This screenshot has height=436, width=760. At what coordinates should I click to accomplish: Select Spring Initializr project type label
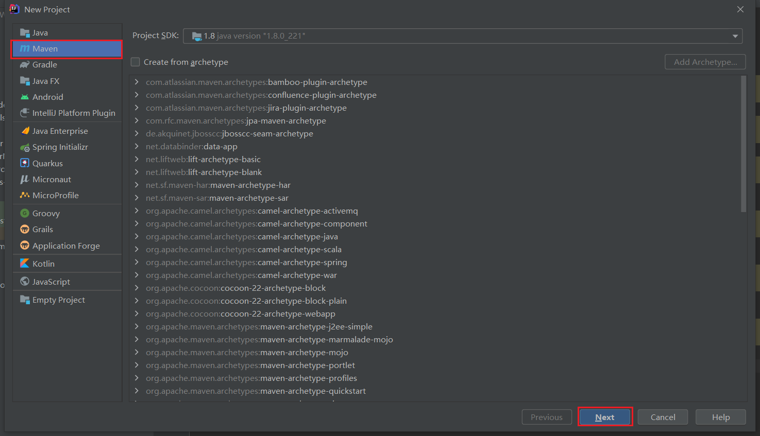pos(60,147)
